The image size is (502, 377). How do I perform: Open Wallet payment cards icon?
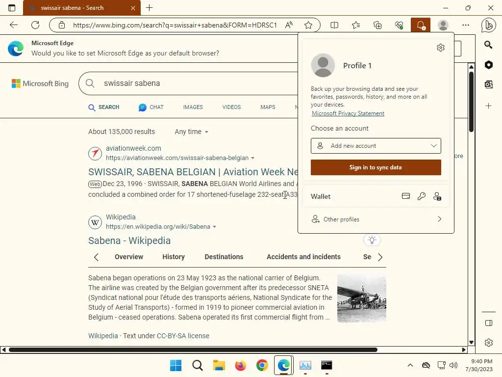click(x=405, y=196)
